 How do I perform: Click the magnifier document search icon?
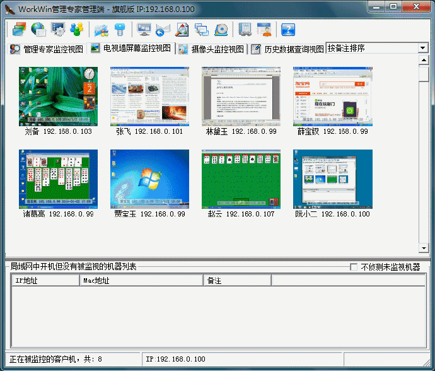pyautogui.click(x=182, y=29)
